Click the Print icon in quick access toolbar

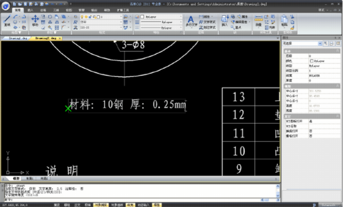pos(36,4)
